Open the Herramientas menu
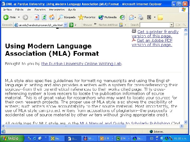 click(x=57, y=10)
